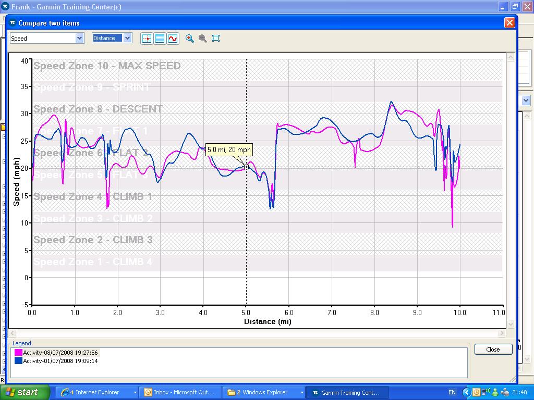Click the blue swatch for Activity-01/07/2008
534x400 pixels.
point(19,360)
